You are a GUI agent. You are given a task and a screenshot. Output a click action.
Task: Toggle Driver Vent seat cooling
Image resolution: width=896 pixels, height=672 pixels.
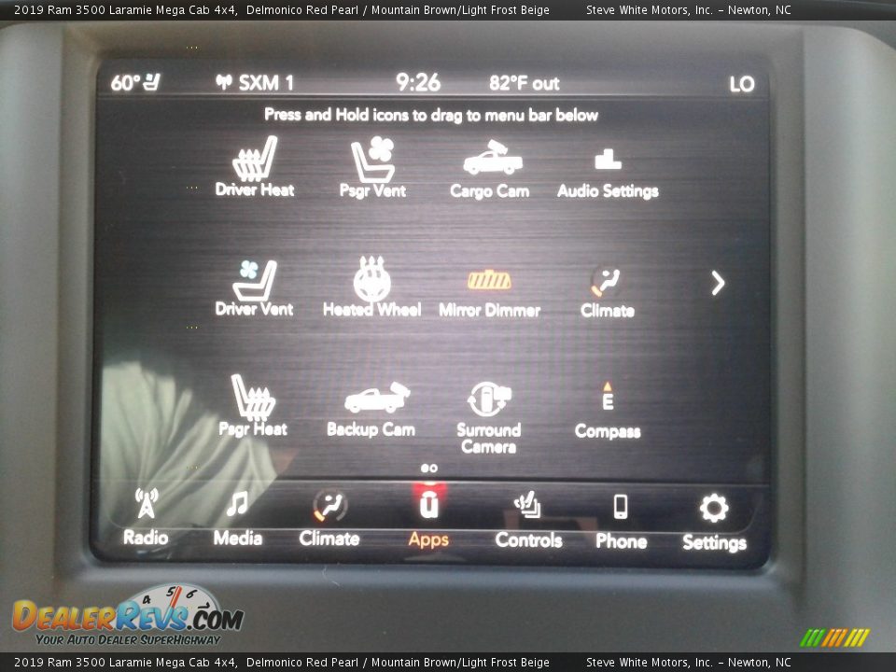[x=254, y=286]
